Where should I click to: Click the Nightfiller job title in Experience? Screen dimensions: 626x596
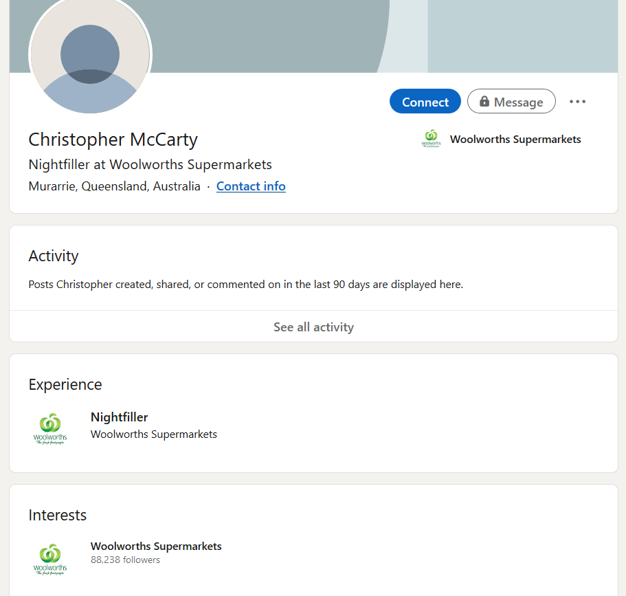(x=119, y=417)
